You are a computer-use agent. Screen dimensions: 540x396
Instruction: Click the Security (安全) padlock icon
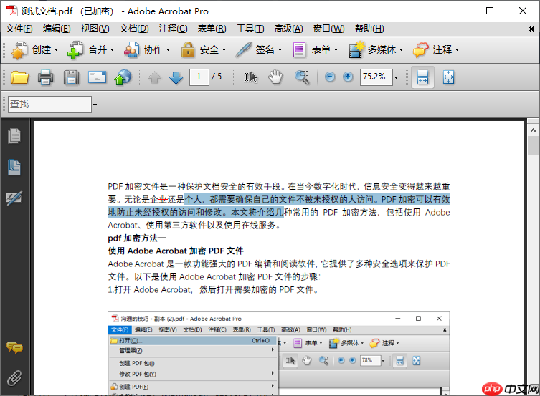(188, 50)
